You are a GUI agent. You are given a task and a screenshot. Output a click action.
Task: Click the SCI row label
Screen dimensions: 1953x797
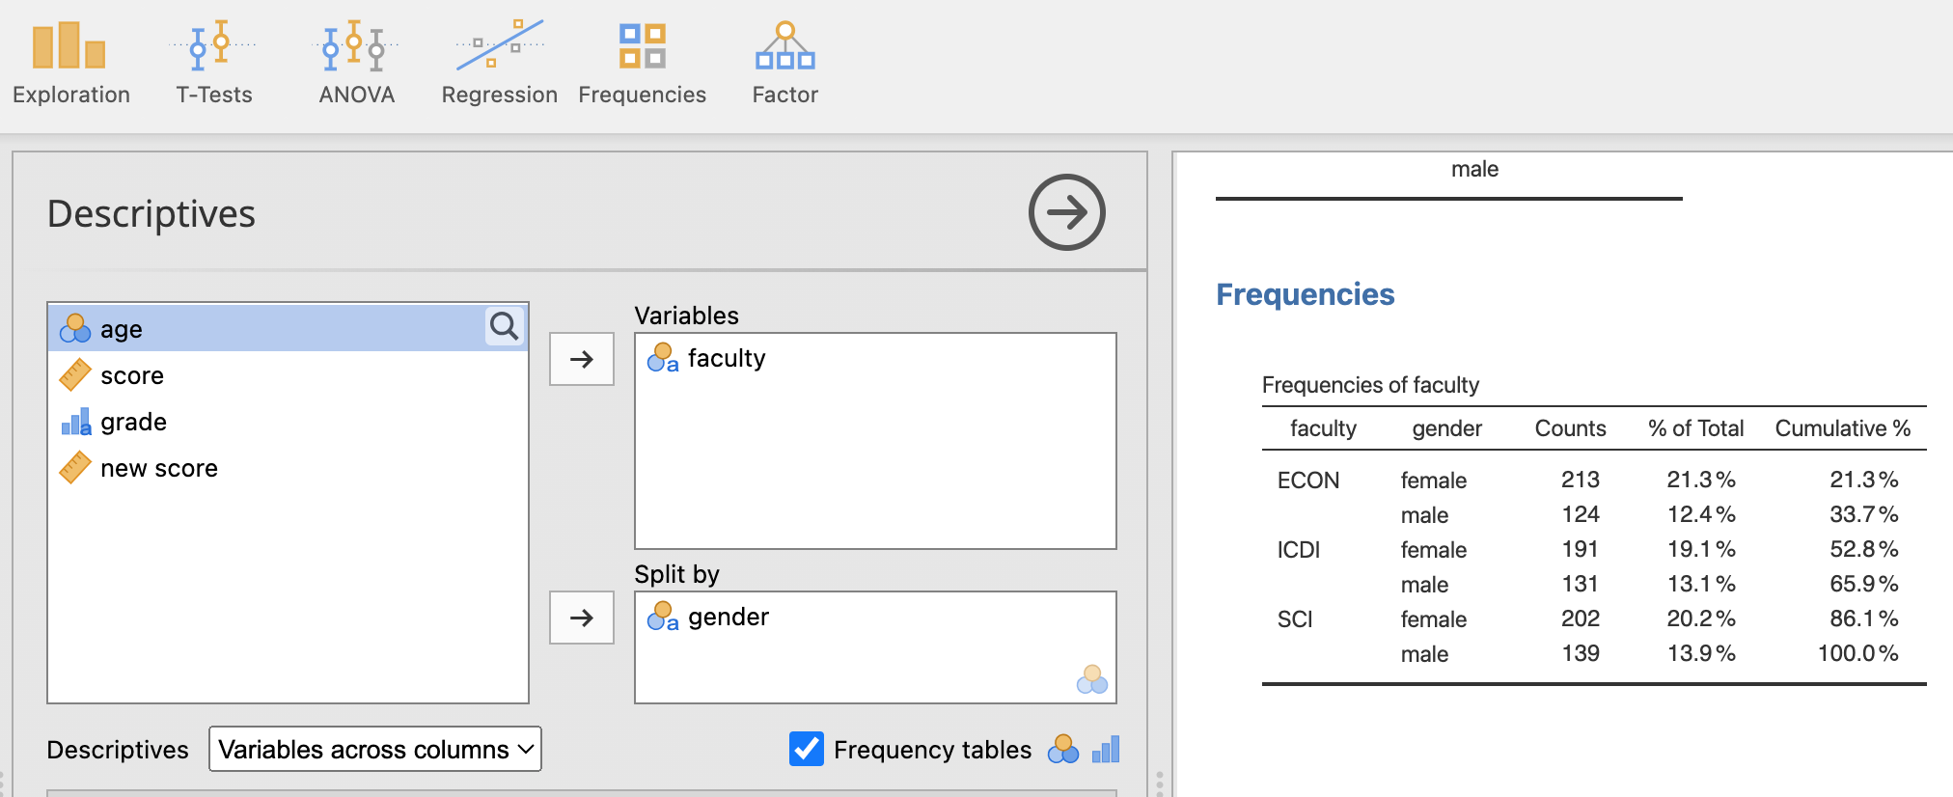pos(1295,619)
